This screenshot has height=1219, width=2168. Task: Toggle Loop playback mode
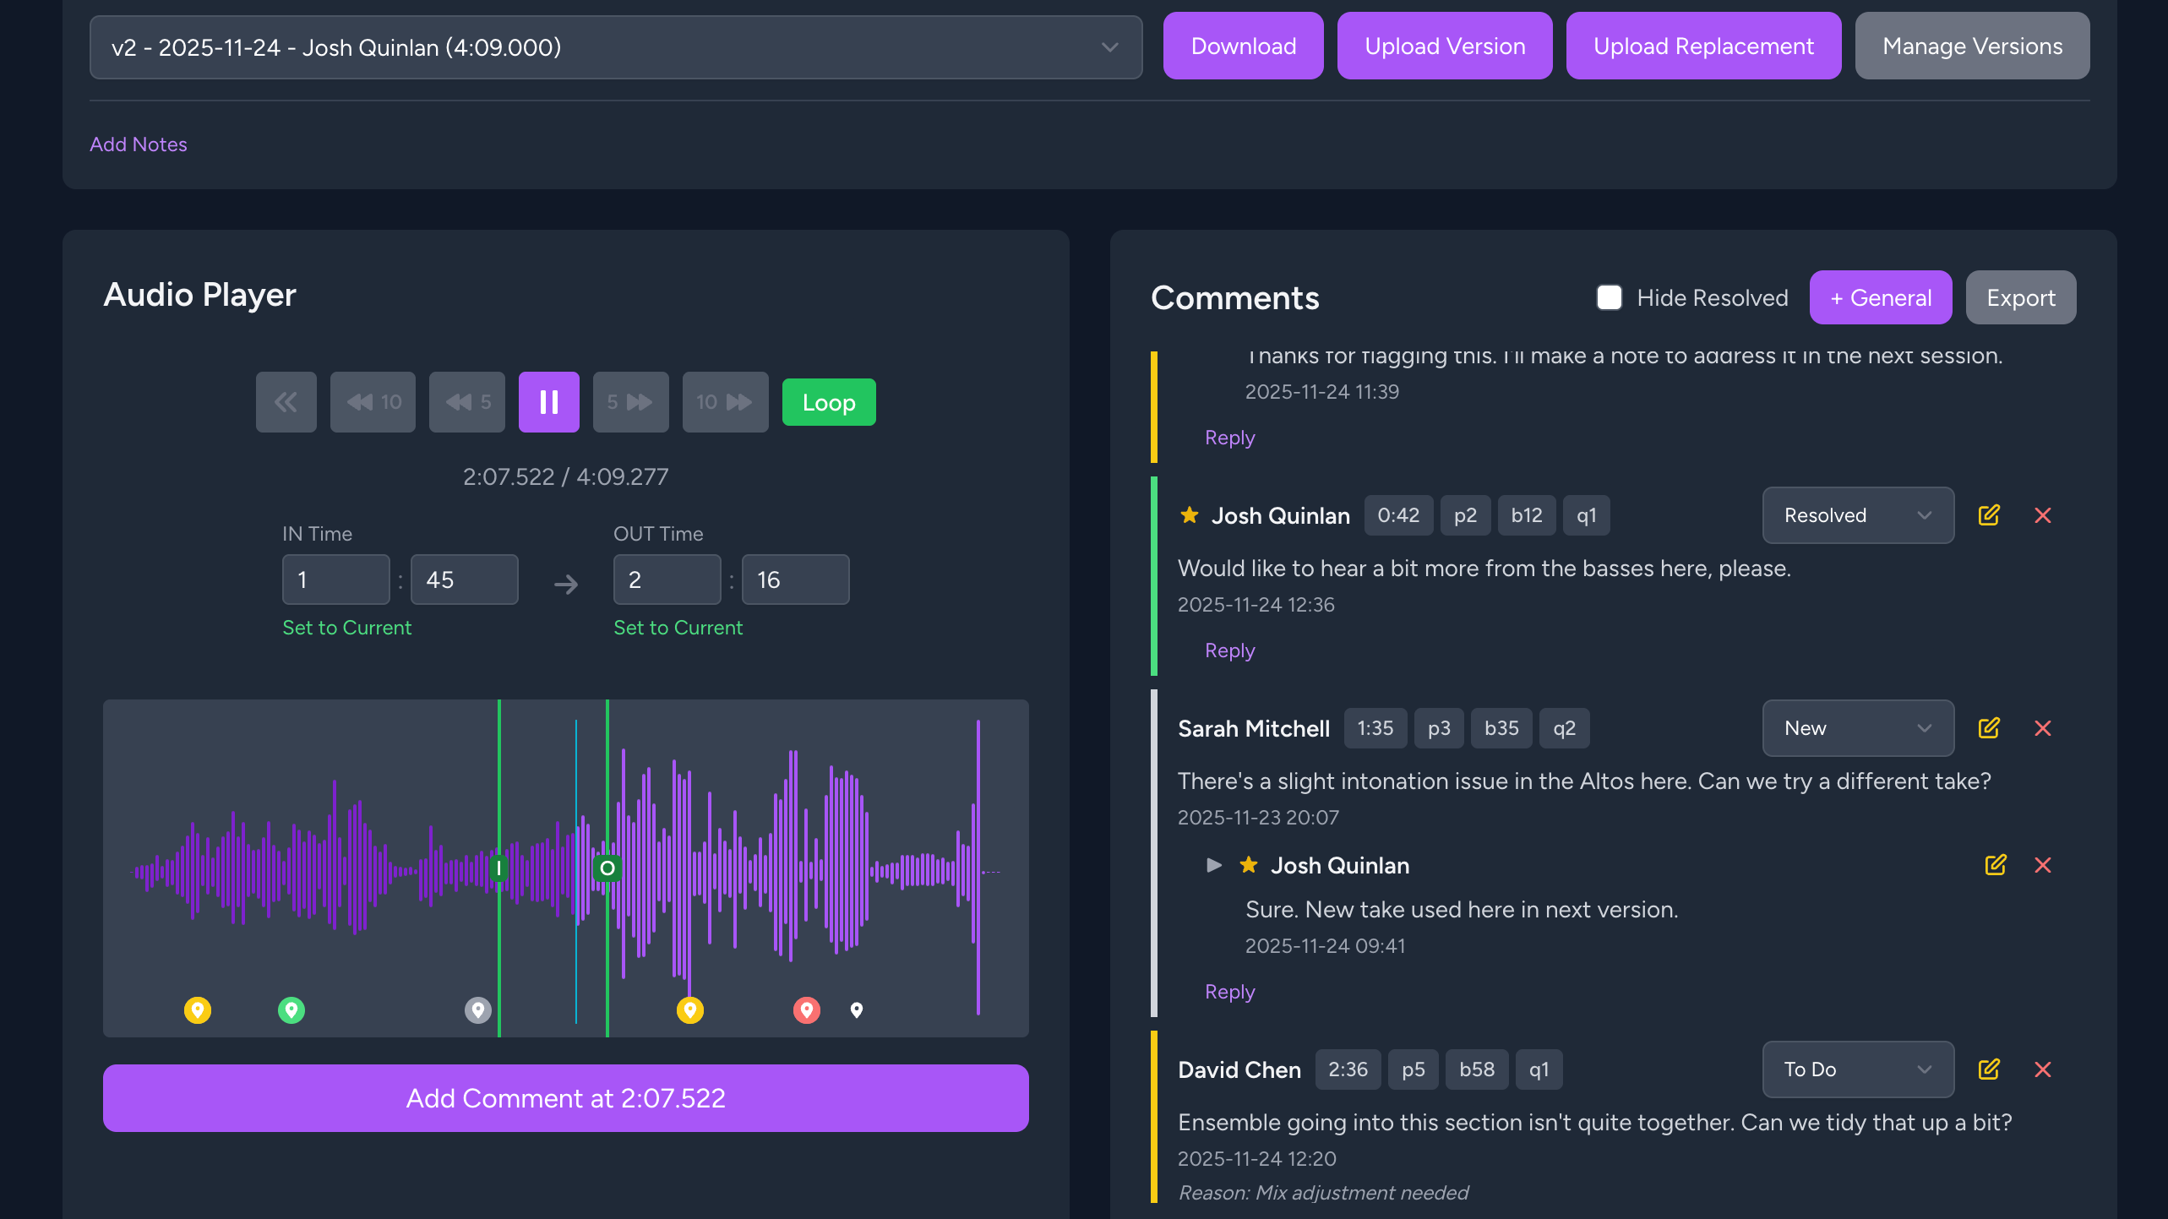coord(828,402)
